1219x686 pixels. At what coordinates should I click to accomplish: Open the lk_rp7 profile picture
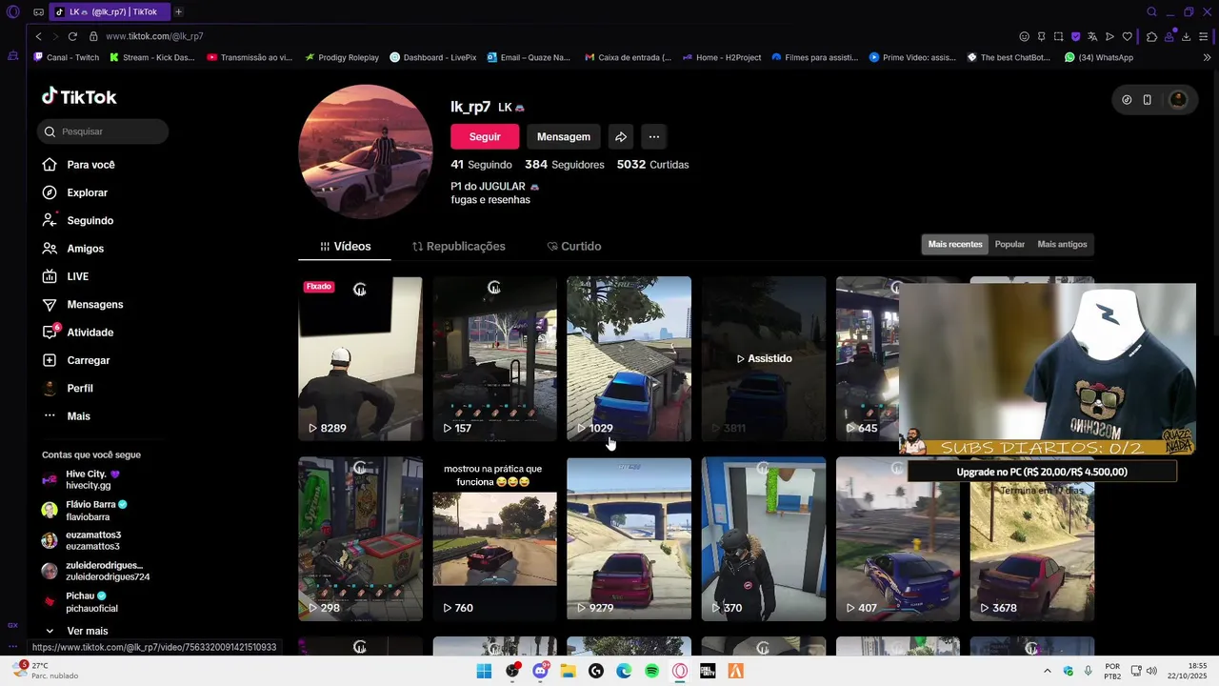pyautogui.click(x=366, y=152)
